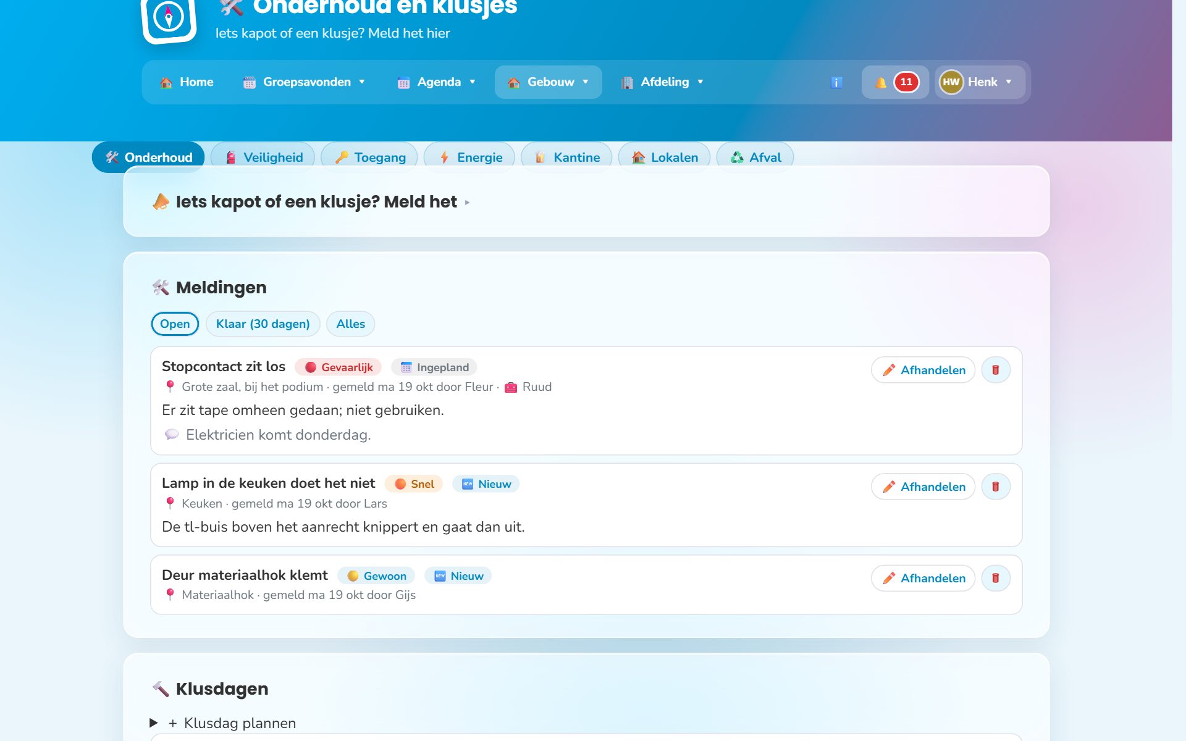This screenshot has width=1186, height=741.
Task: Expand the Agenda dropdown menu
Action: [x=437, y=82]
